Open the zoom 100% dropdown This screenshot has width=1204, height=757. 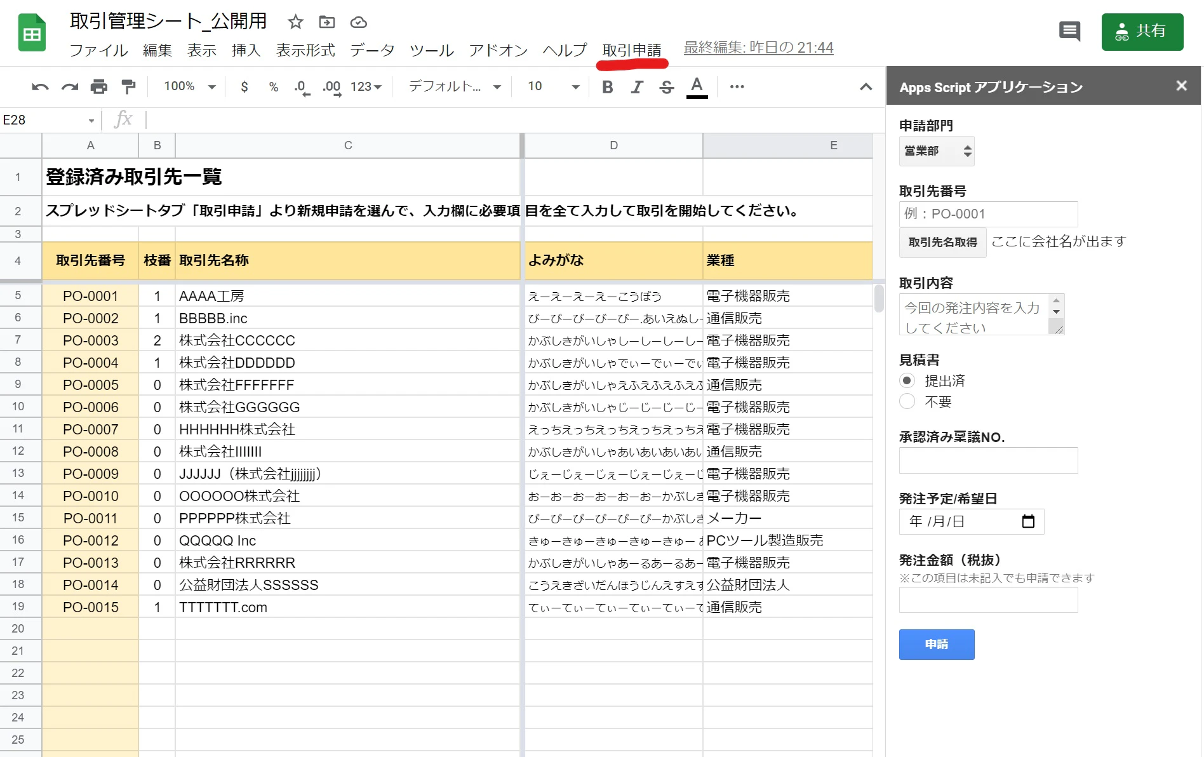point(189,86)
